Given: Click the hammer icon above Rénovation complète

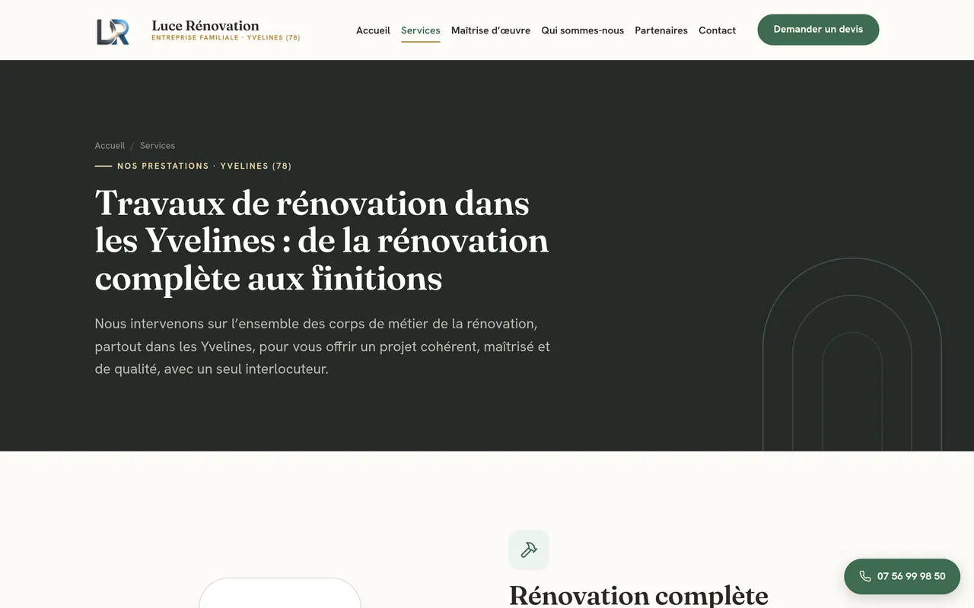Looking at the screenshot, I should click(x=529, y=549).
